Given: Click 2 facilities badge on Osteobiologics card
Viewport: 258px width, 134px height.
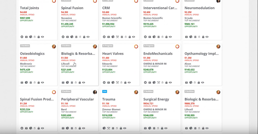Looking at the screenshot, I should point(25,46).
